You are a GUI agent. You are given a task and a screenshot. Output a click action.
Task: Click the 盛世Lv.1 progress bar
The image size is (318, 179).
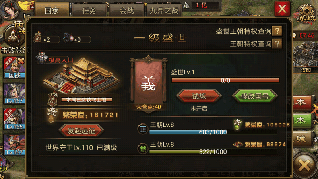(225, 80)
